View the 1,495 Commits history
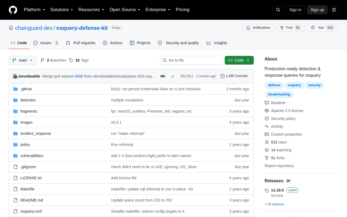Image resolution: width=347 pixels, height=217 pixels. 234,76
